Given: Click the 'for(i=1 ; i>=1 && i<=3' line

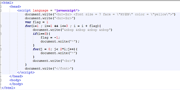Looking at the screenshot, I should coord(63,26).
